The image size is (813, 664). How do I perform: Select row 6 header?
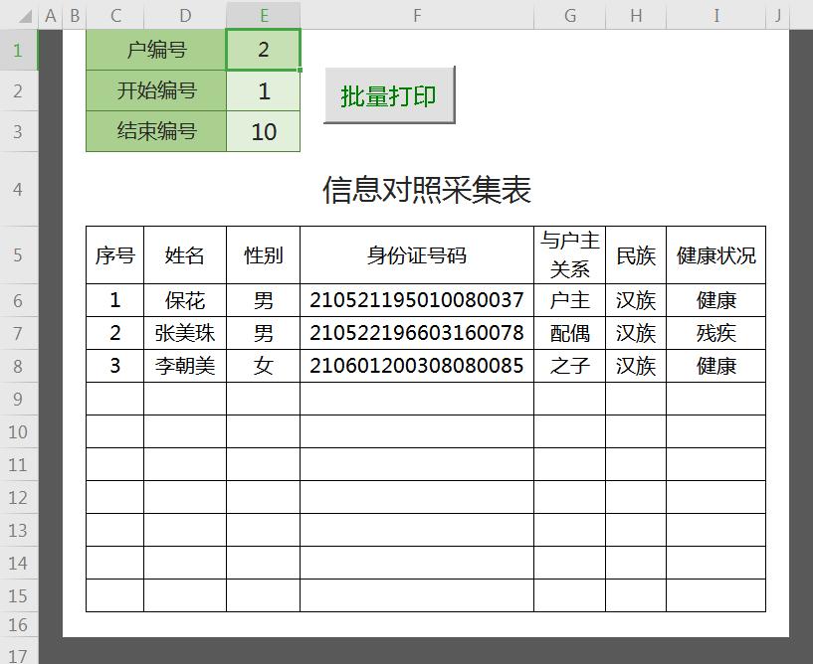(19, 300)
